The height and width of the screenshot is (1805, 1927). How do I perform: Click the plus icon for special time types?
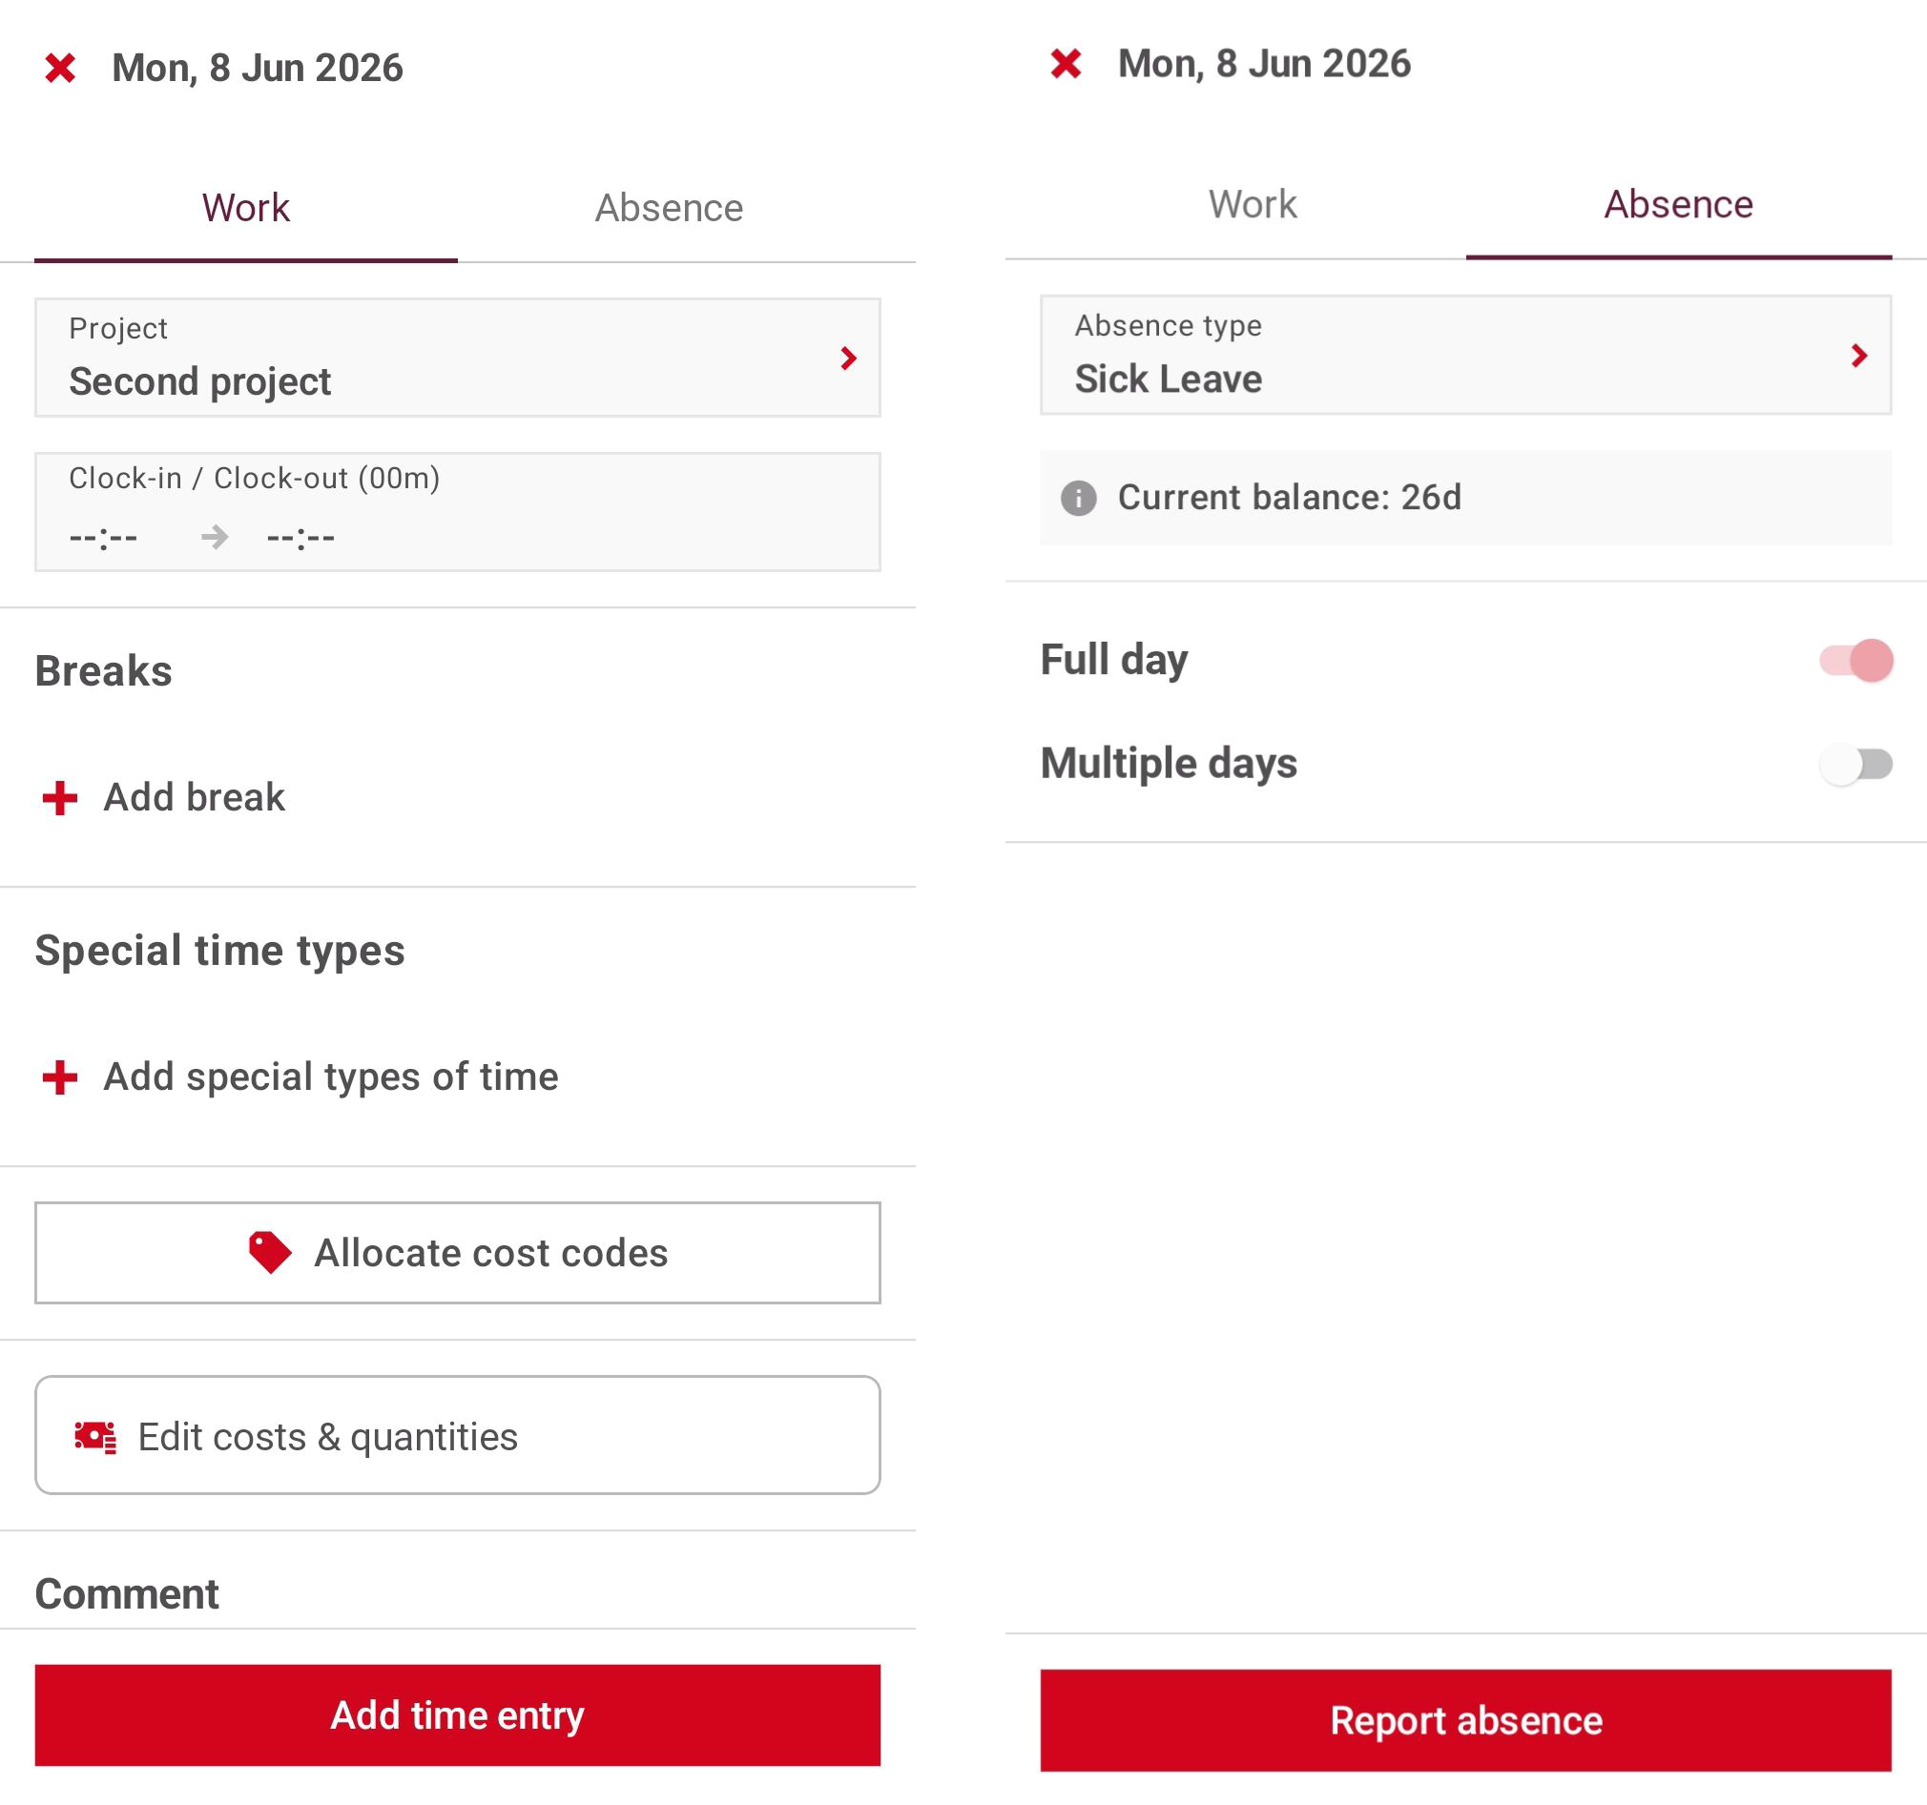pyautogui.click(x=60, y=1077)
